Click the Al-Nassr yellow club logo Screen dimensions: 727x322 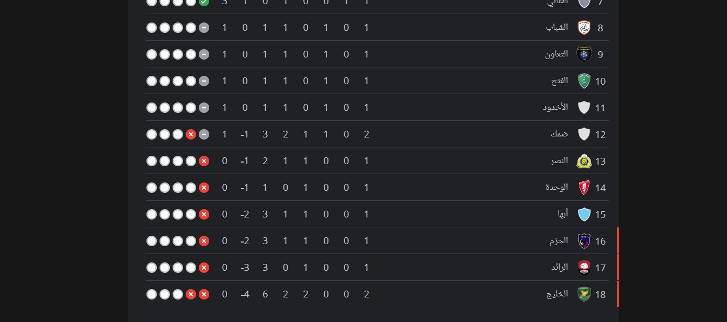[x=584, y=161]
